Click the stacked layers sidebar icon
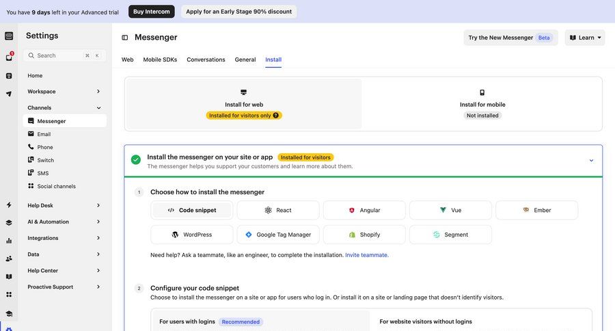615x331 pixels. pos(9,223)
